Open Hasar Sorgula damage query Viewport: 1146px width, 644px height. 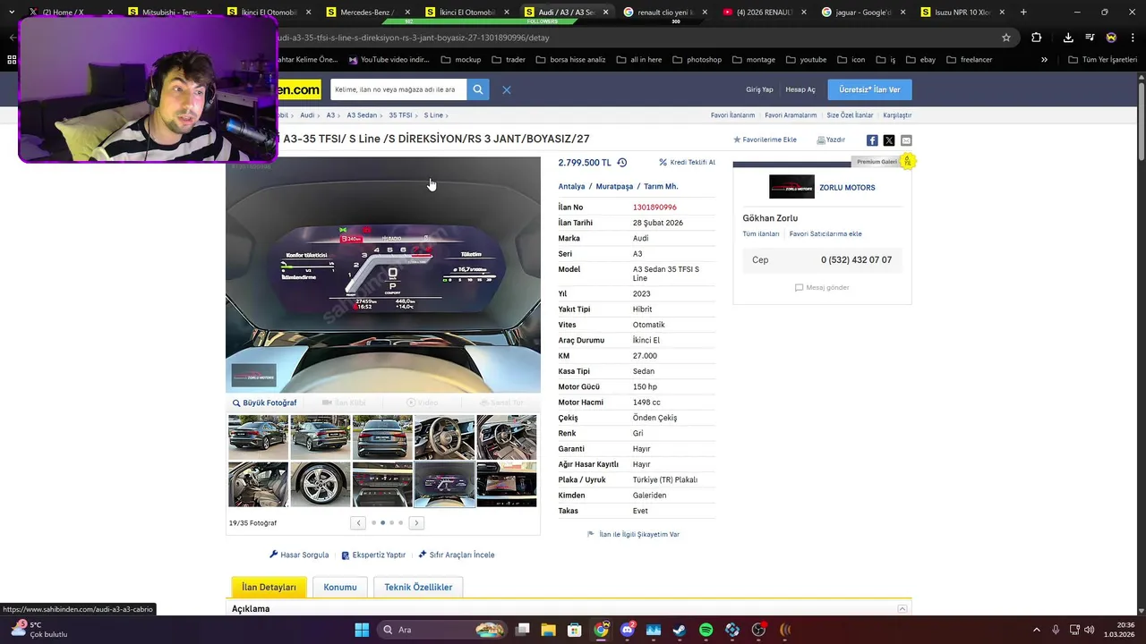299,555
